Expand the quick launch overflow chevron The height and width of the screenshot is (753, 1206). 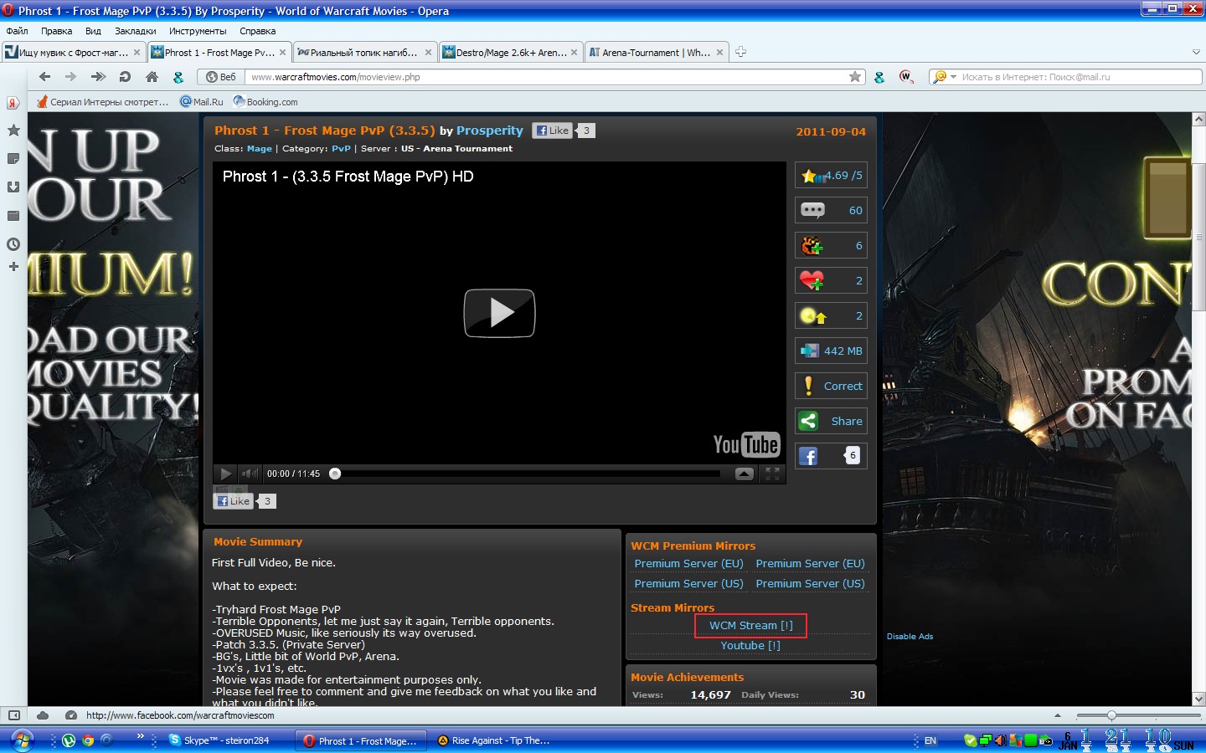click(x=140, y=736)
